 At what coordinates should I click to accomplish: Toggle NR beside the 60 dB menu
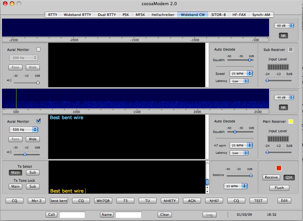coord(283,36)
